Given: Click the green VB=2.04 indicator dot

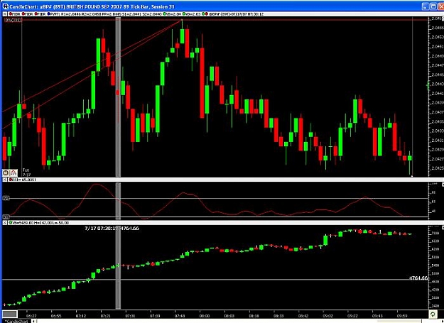Looking at the screenshot, I should point(165,14).
